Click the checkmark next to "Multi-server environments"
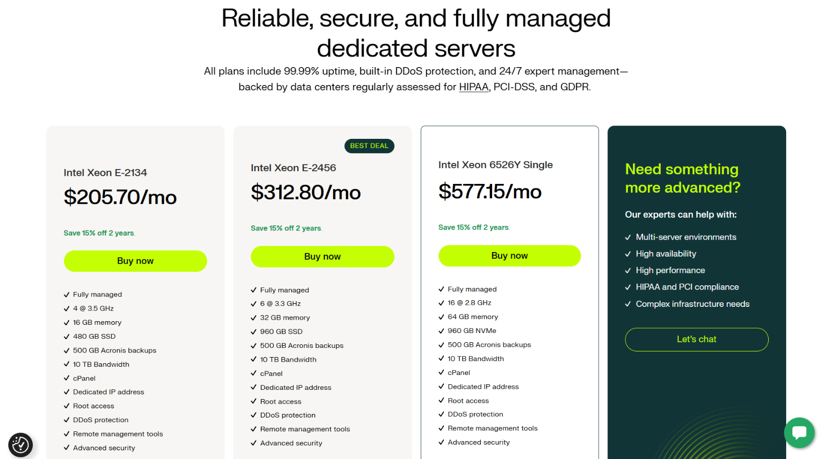 click(x=628, y=237)
